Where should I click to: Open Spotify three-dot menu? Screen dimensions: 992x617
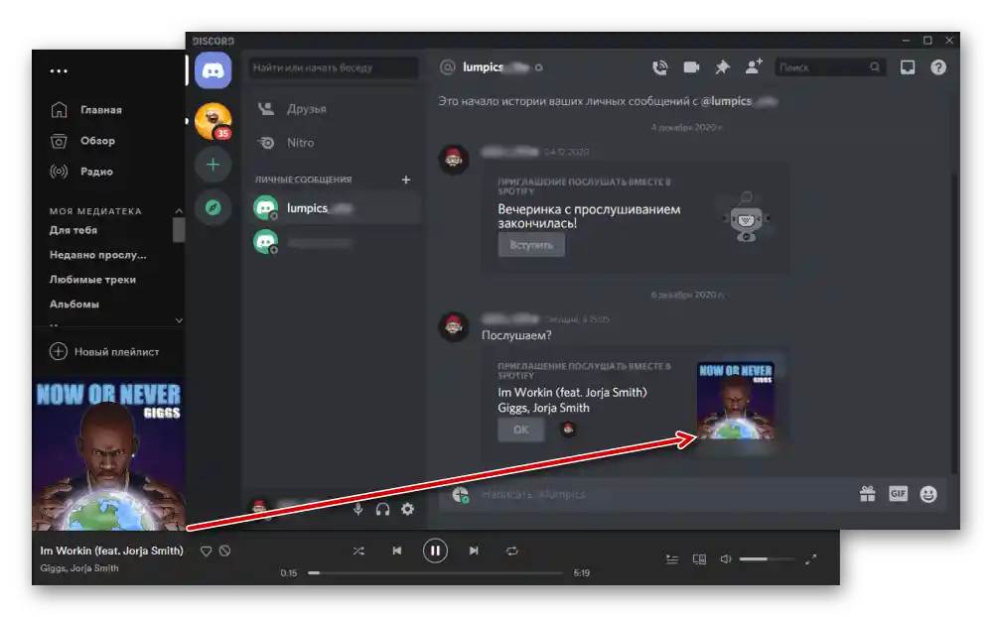click(x=59, y=70)
